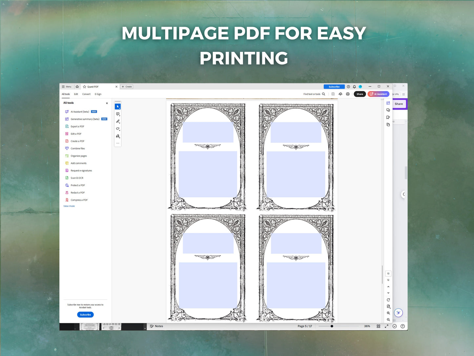This screenshot has width=474, height=356.
Task: Click the black Share button
Action: click(x=360, y=94)
